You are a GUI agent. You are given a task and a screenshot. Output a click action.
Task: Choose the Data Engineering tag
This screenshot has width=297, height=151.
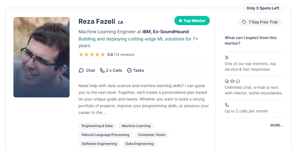(140, 144)
